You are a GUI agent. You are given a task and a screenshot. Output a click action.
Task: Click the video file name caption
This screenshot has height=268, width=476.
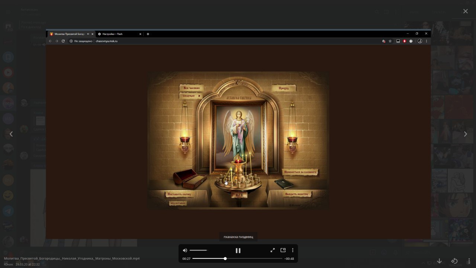pyautogui.click(x=72, y=258)
